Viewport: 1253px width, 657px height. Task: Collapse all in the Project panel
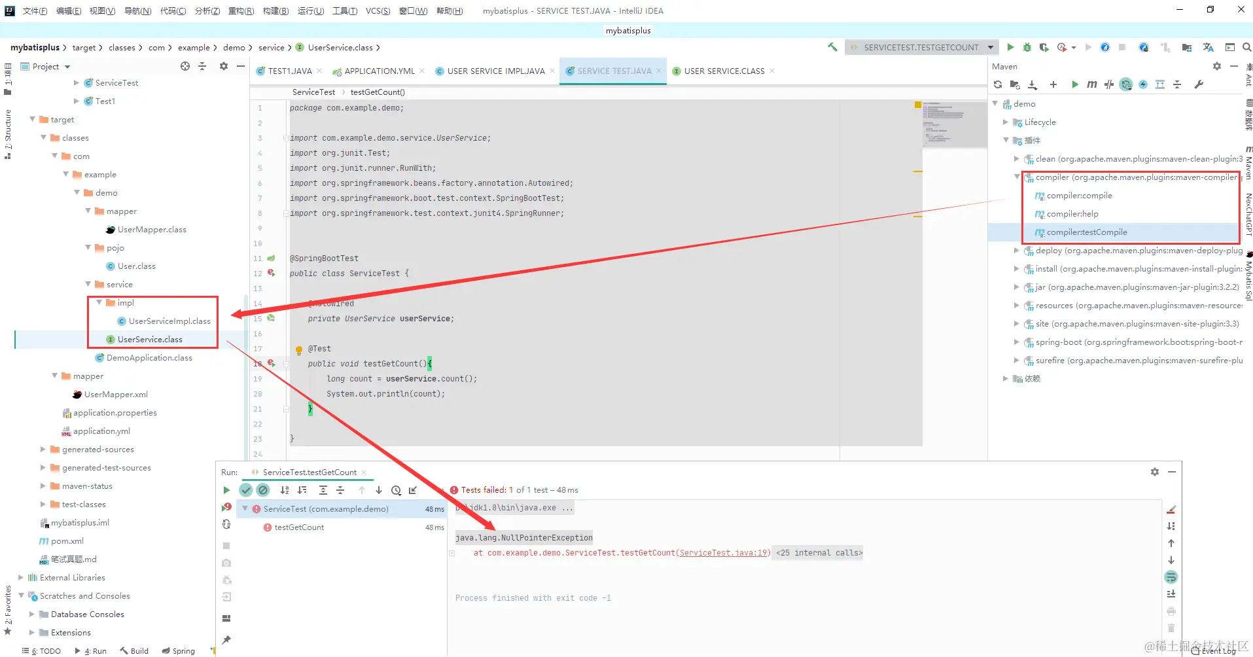pyautogui.click(x=202, y=66)
